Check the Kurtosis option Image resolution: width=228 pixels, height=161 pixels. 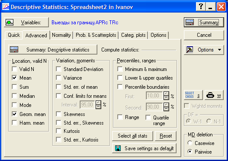click(x=58, y=131)
